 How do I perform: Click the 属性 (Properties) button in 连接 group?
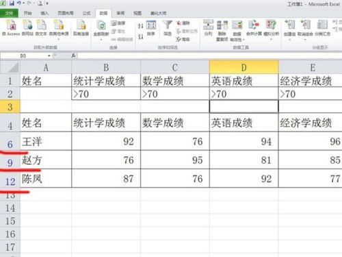click(x=118, y=31)
